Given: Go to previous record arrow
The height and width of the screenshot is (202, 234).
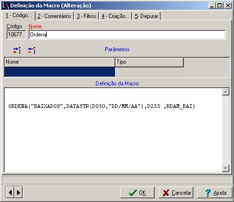Looking at the screenshot, I should pyautogui.click(x=10, y=192).
